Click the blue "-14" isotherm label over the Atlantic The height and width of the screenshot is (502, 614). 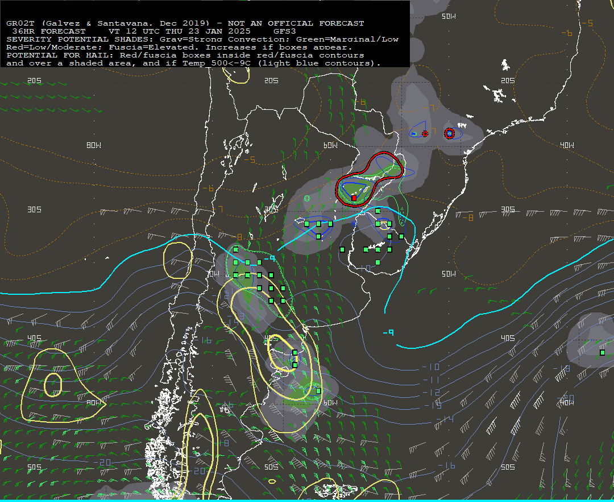click(445, 419)
